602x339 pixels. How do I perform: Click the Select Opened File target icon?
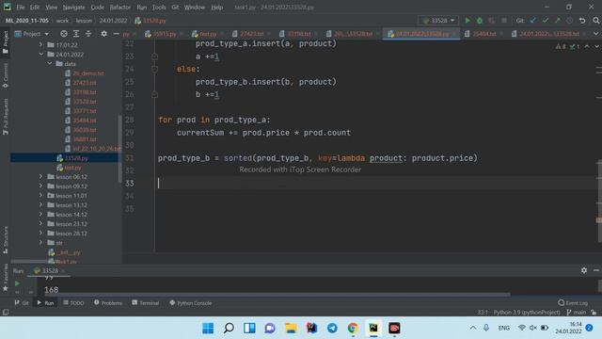click(x=64, y=34)
